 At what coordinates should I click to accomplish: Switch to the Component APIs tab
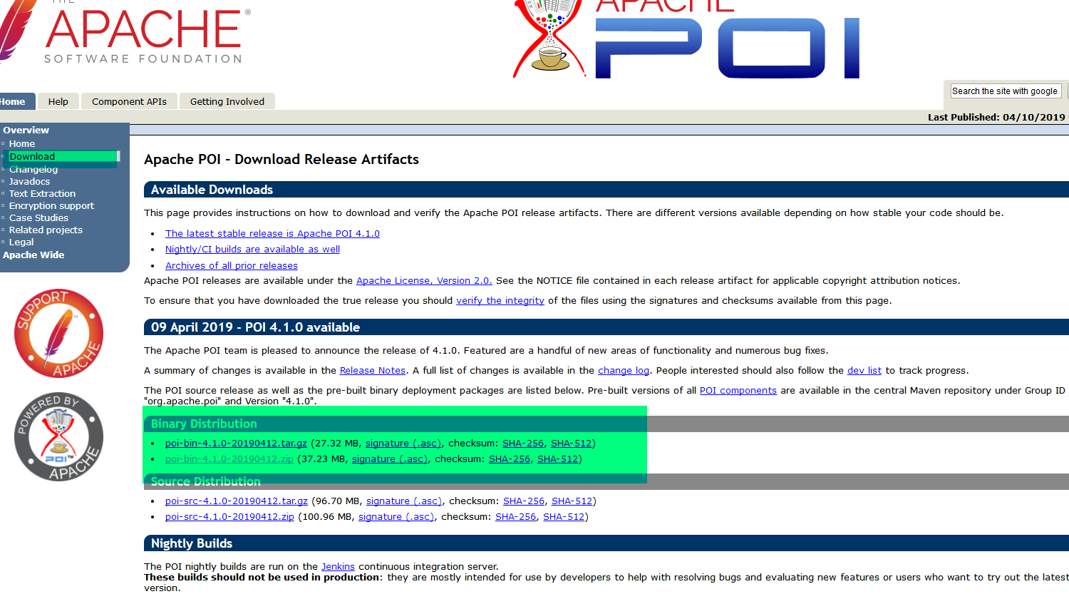[129, 101]
